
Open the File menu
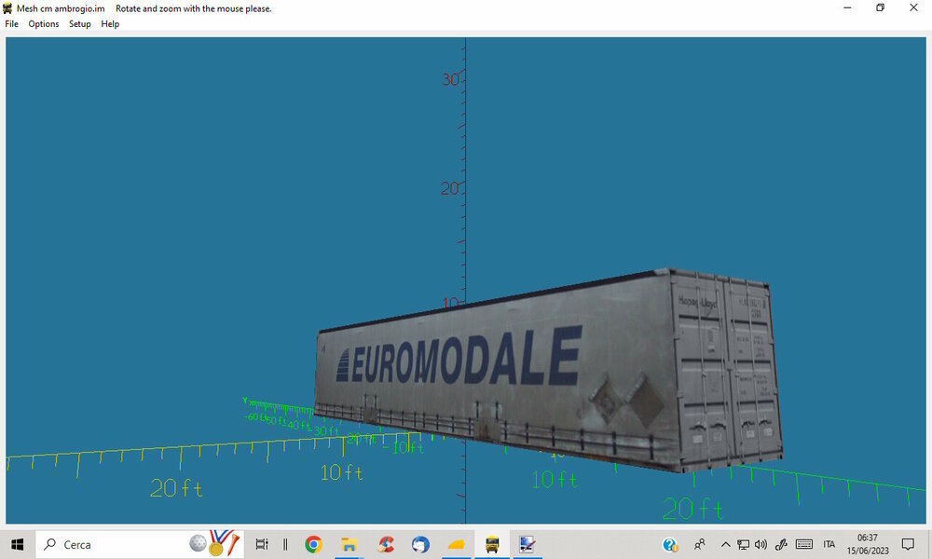click(11, 24)
